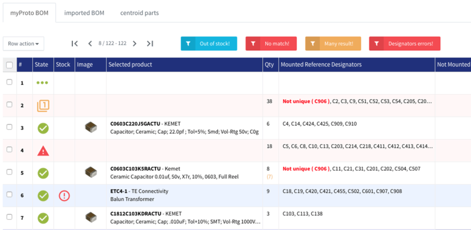
Task: Filter by Out of stock!
Action: 209,44
